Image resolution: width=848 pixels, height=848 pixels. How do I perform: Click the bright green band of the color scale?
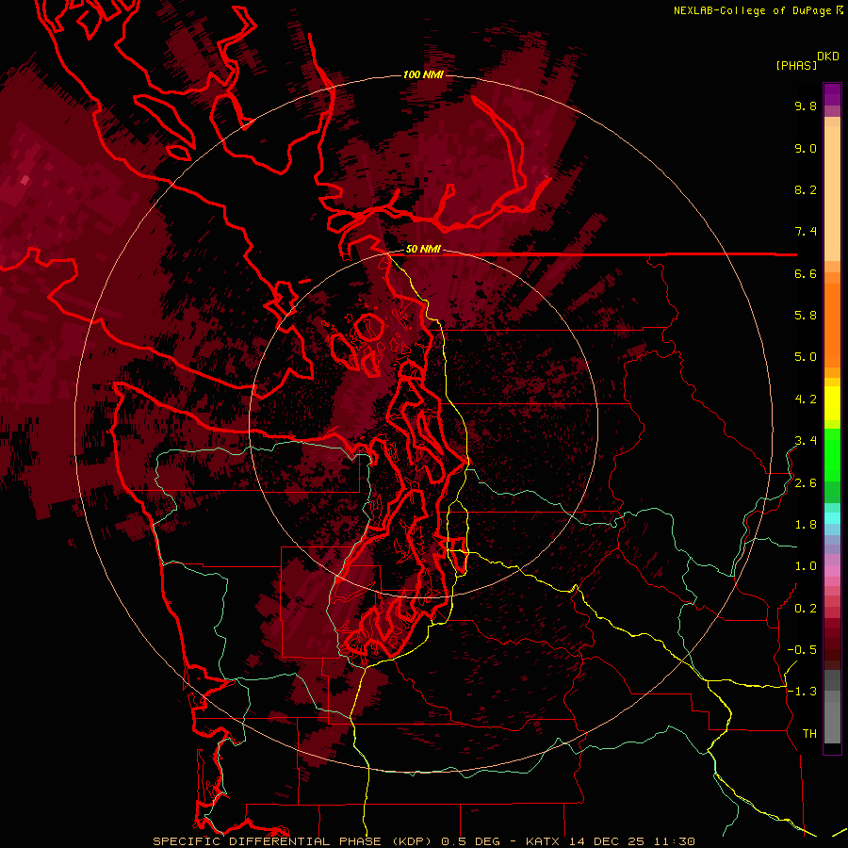point(832,454)
